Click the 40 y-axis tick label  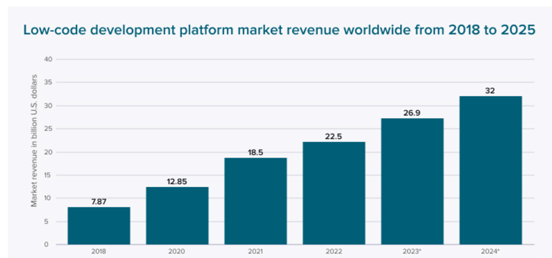pyautogui.click(x=48, y=59)
